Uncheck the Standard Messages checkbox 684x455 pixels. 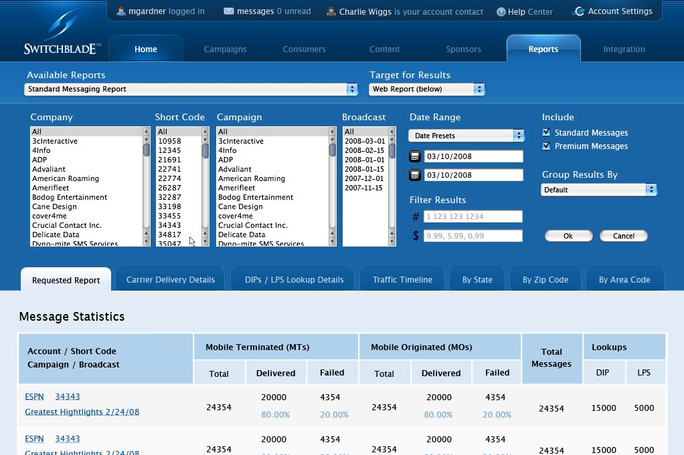pos(546,132)
